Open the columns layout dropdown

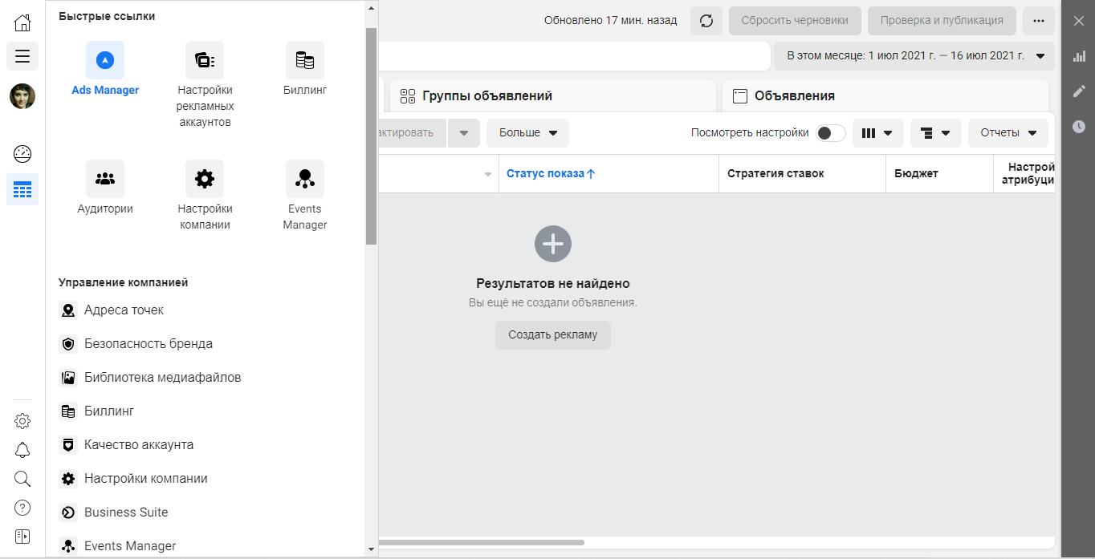[878, 133]
